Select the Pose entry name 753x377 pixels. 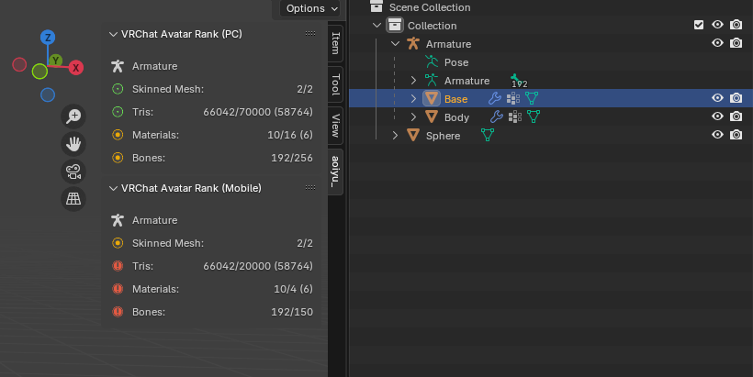pyautogui.click(x=456, y=62)
